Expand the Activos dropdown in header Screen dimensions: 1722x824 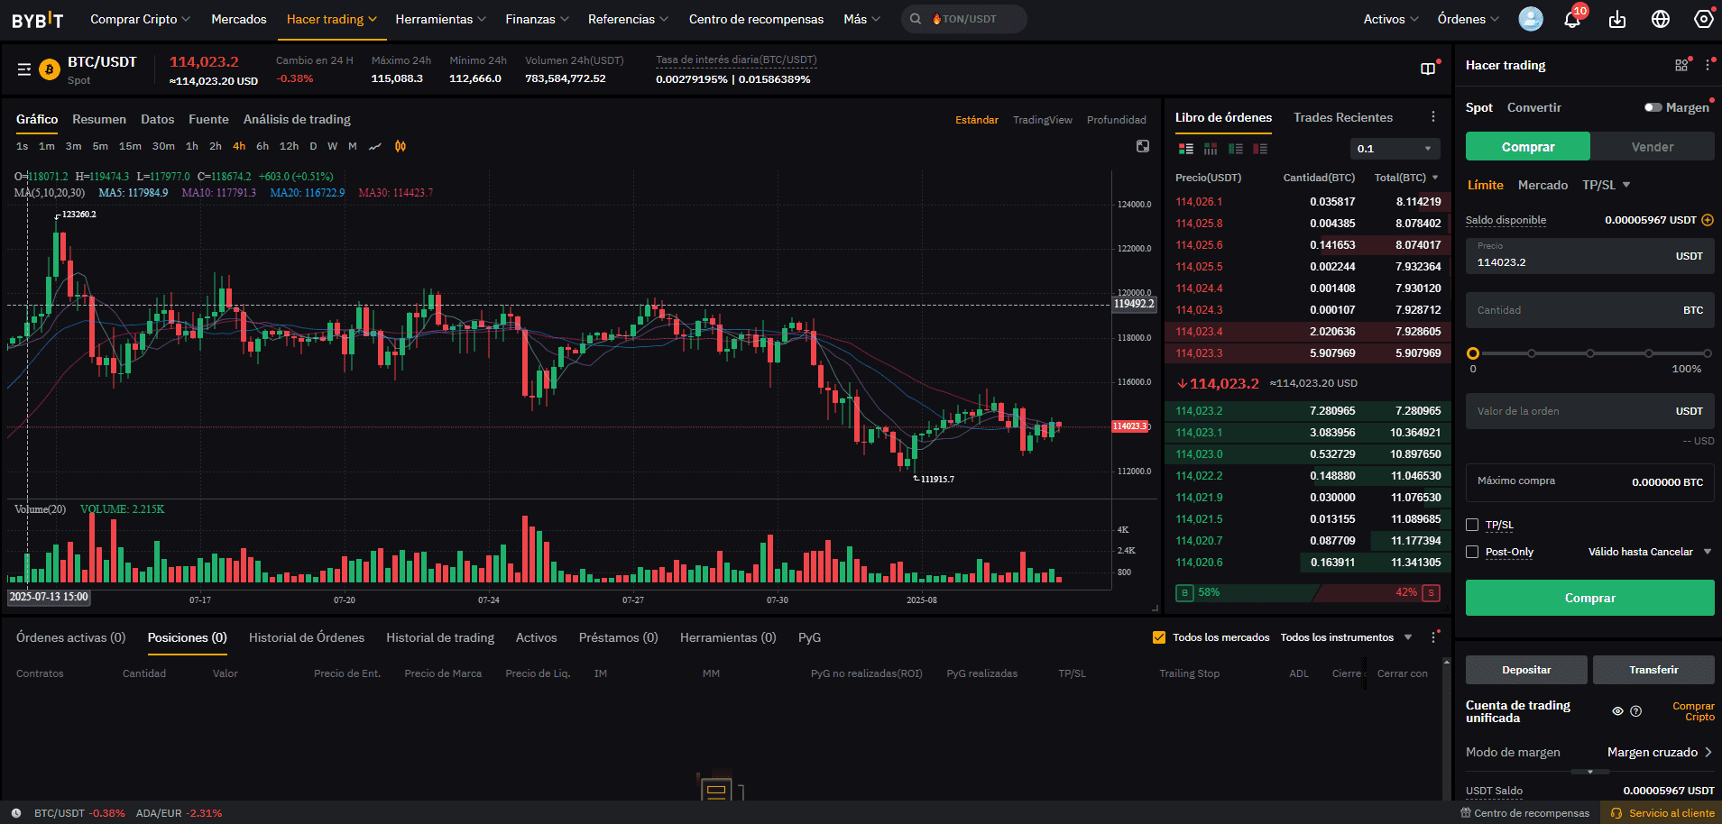coord(1391,19)
